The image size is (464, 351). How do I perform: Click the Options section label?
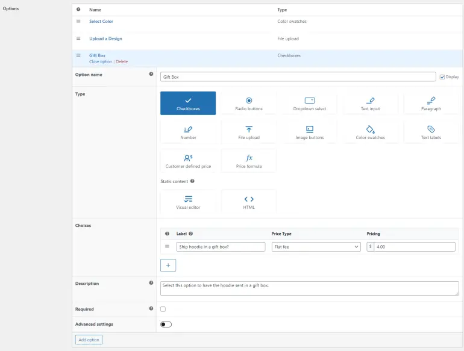click(11, 8)
